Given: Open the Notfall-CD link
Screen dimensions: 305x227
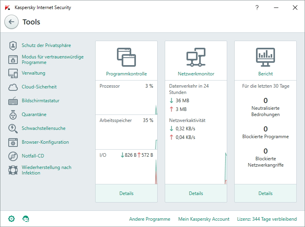Looking at the screenshot, I should (x=33, y=156).
